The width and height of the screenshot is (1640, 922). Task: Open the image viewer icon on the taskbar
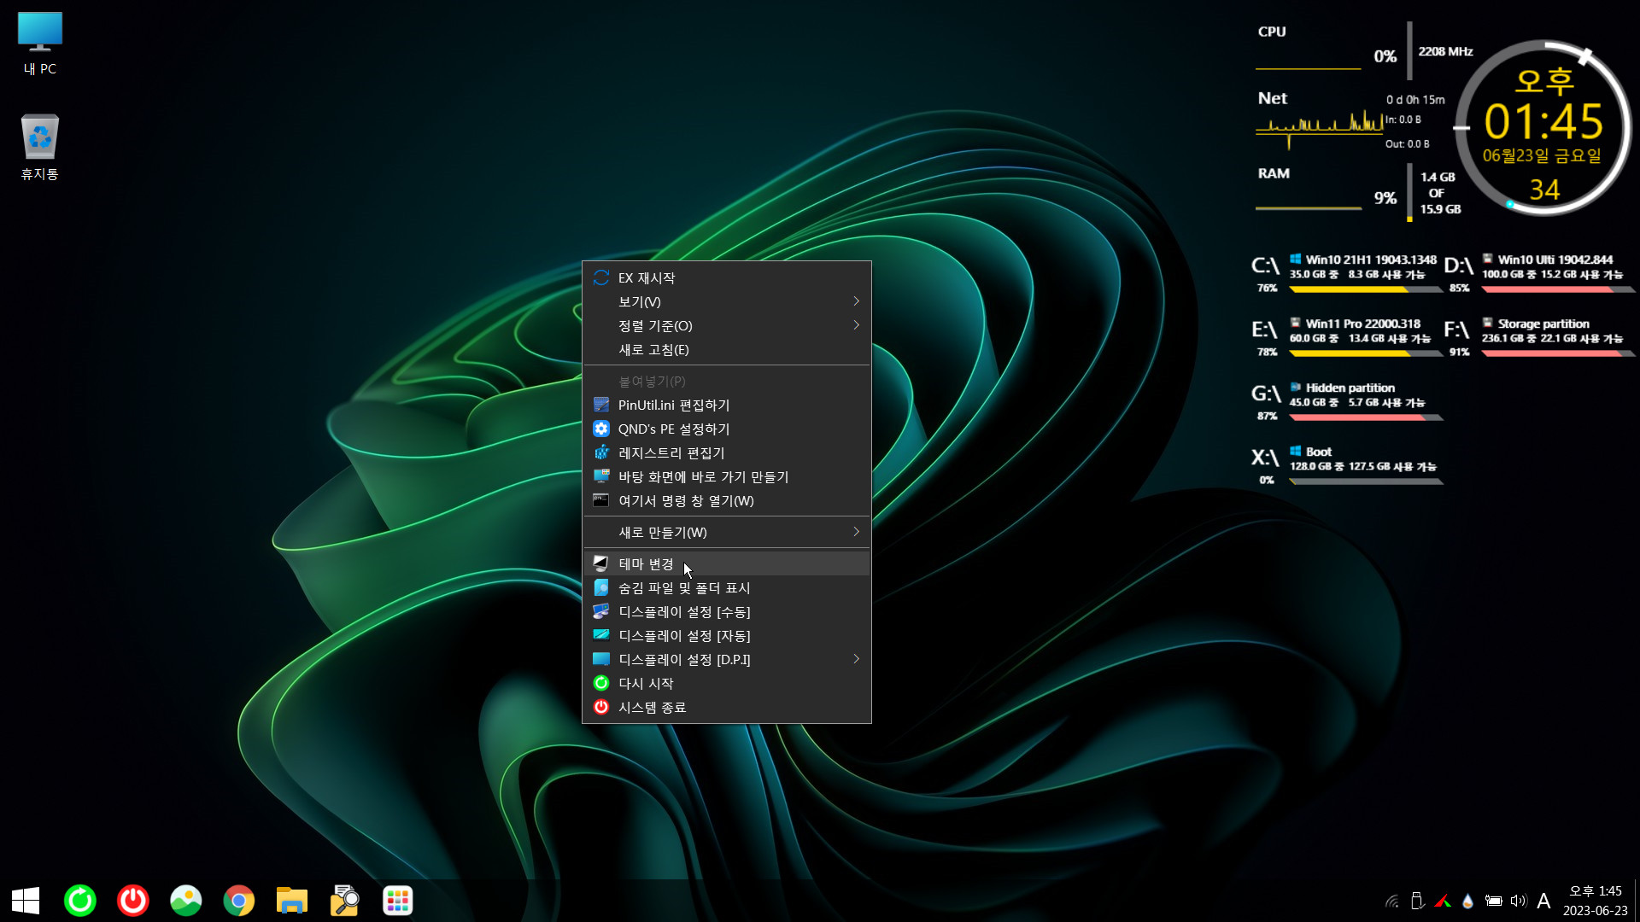[x=186, y=901]
